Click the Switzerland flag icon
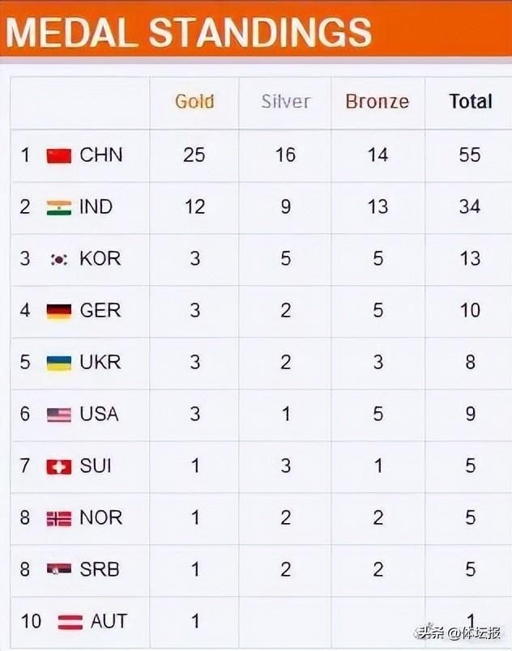The height and width of the screenshot is (651, 512). click(x=59, y=466)
